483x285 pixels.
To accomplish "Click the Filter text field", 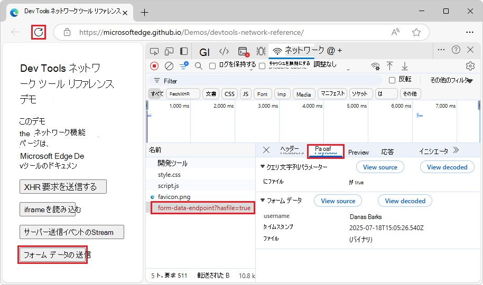I will (x=265, y=81).
